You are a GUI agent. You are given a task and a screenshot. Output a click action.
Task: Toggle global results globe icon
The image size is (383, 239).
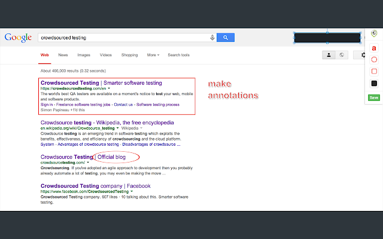[x=342, y=55]
